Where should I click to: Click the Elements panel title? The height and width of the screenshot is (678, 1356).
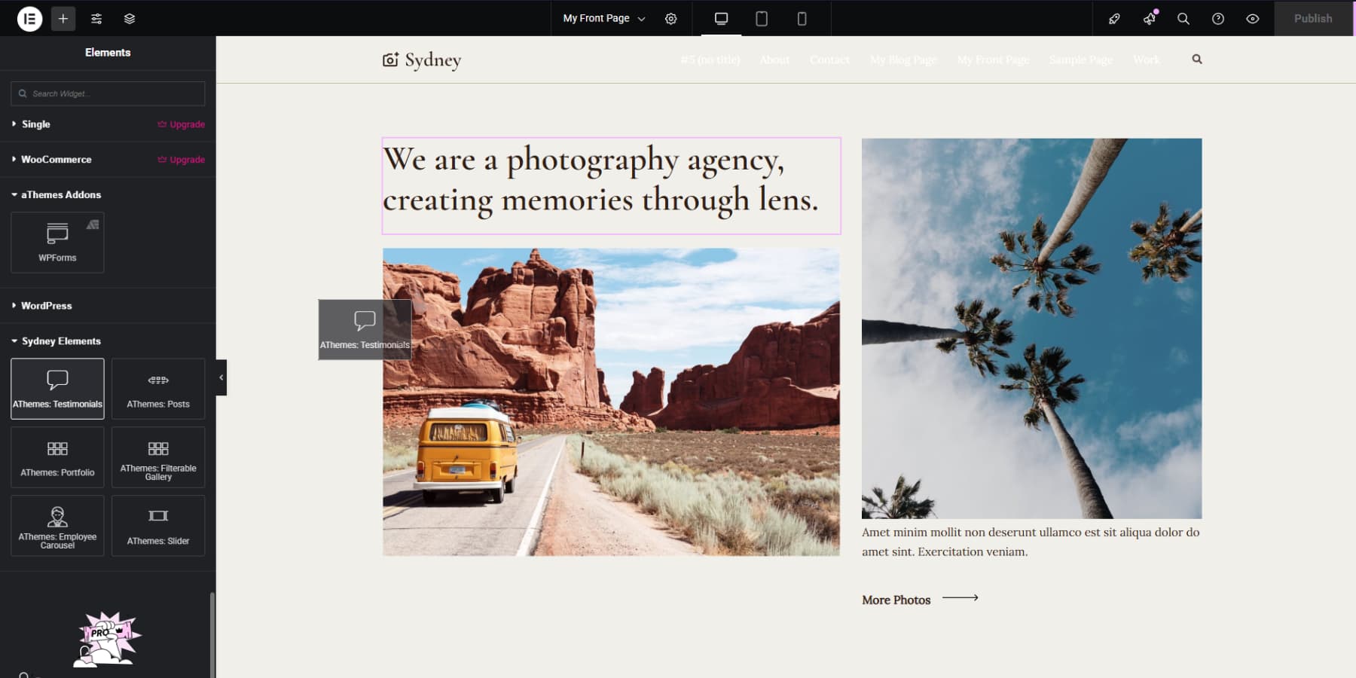[108, 52]
